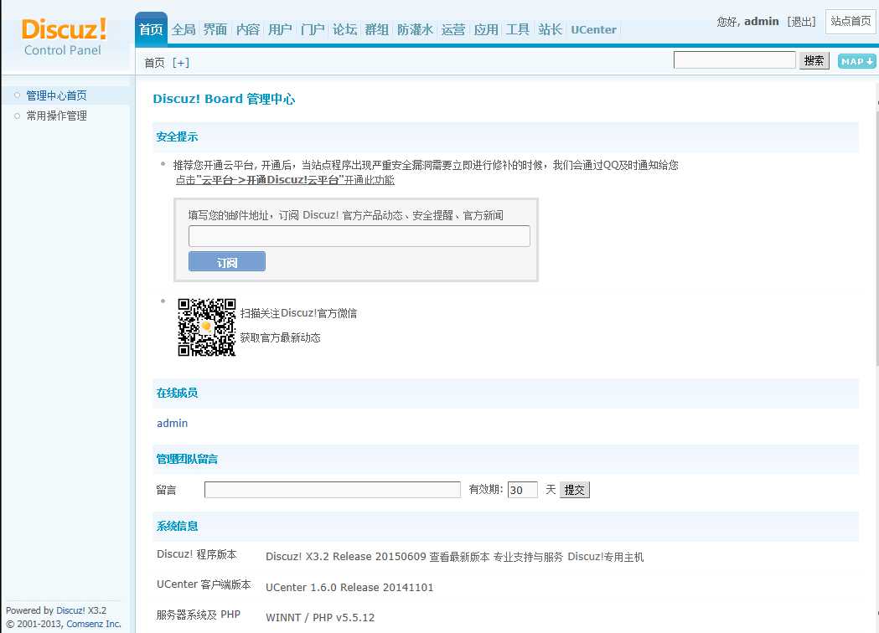Add current page to shortcuts with [+]
The width and height of the screenshot is (879, 633).
click(x=180, y=63)
